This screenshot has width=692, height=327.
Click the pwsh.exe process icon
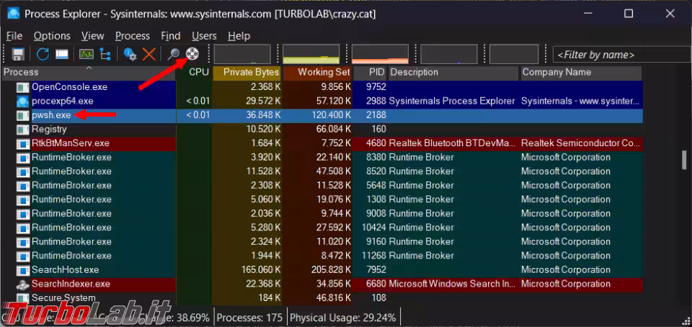[22, 115]
